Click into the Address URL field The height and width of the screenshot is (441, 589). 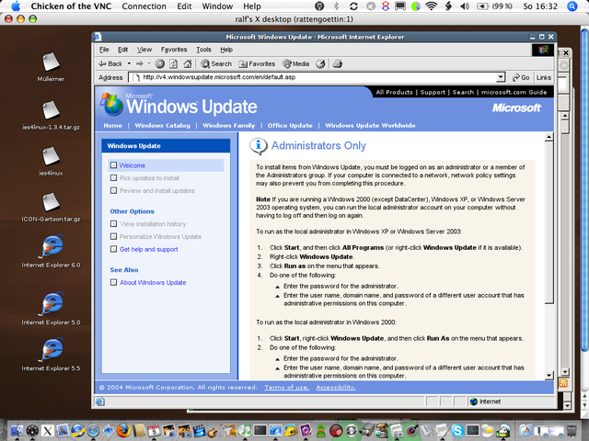click(x=313, y=77)
